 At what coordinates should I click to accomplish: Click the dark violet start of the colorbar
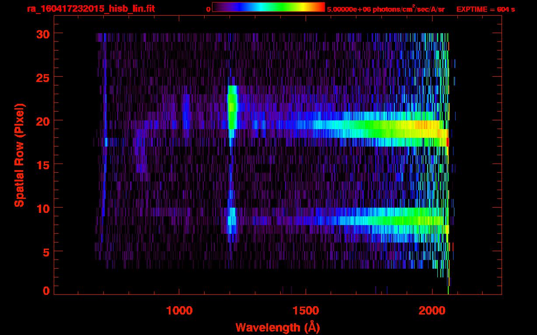[x=216, y=7]
